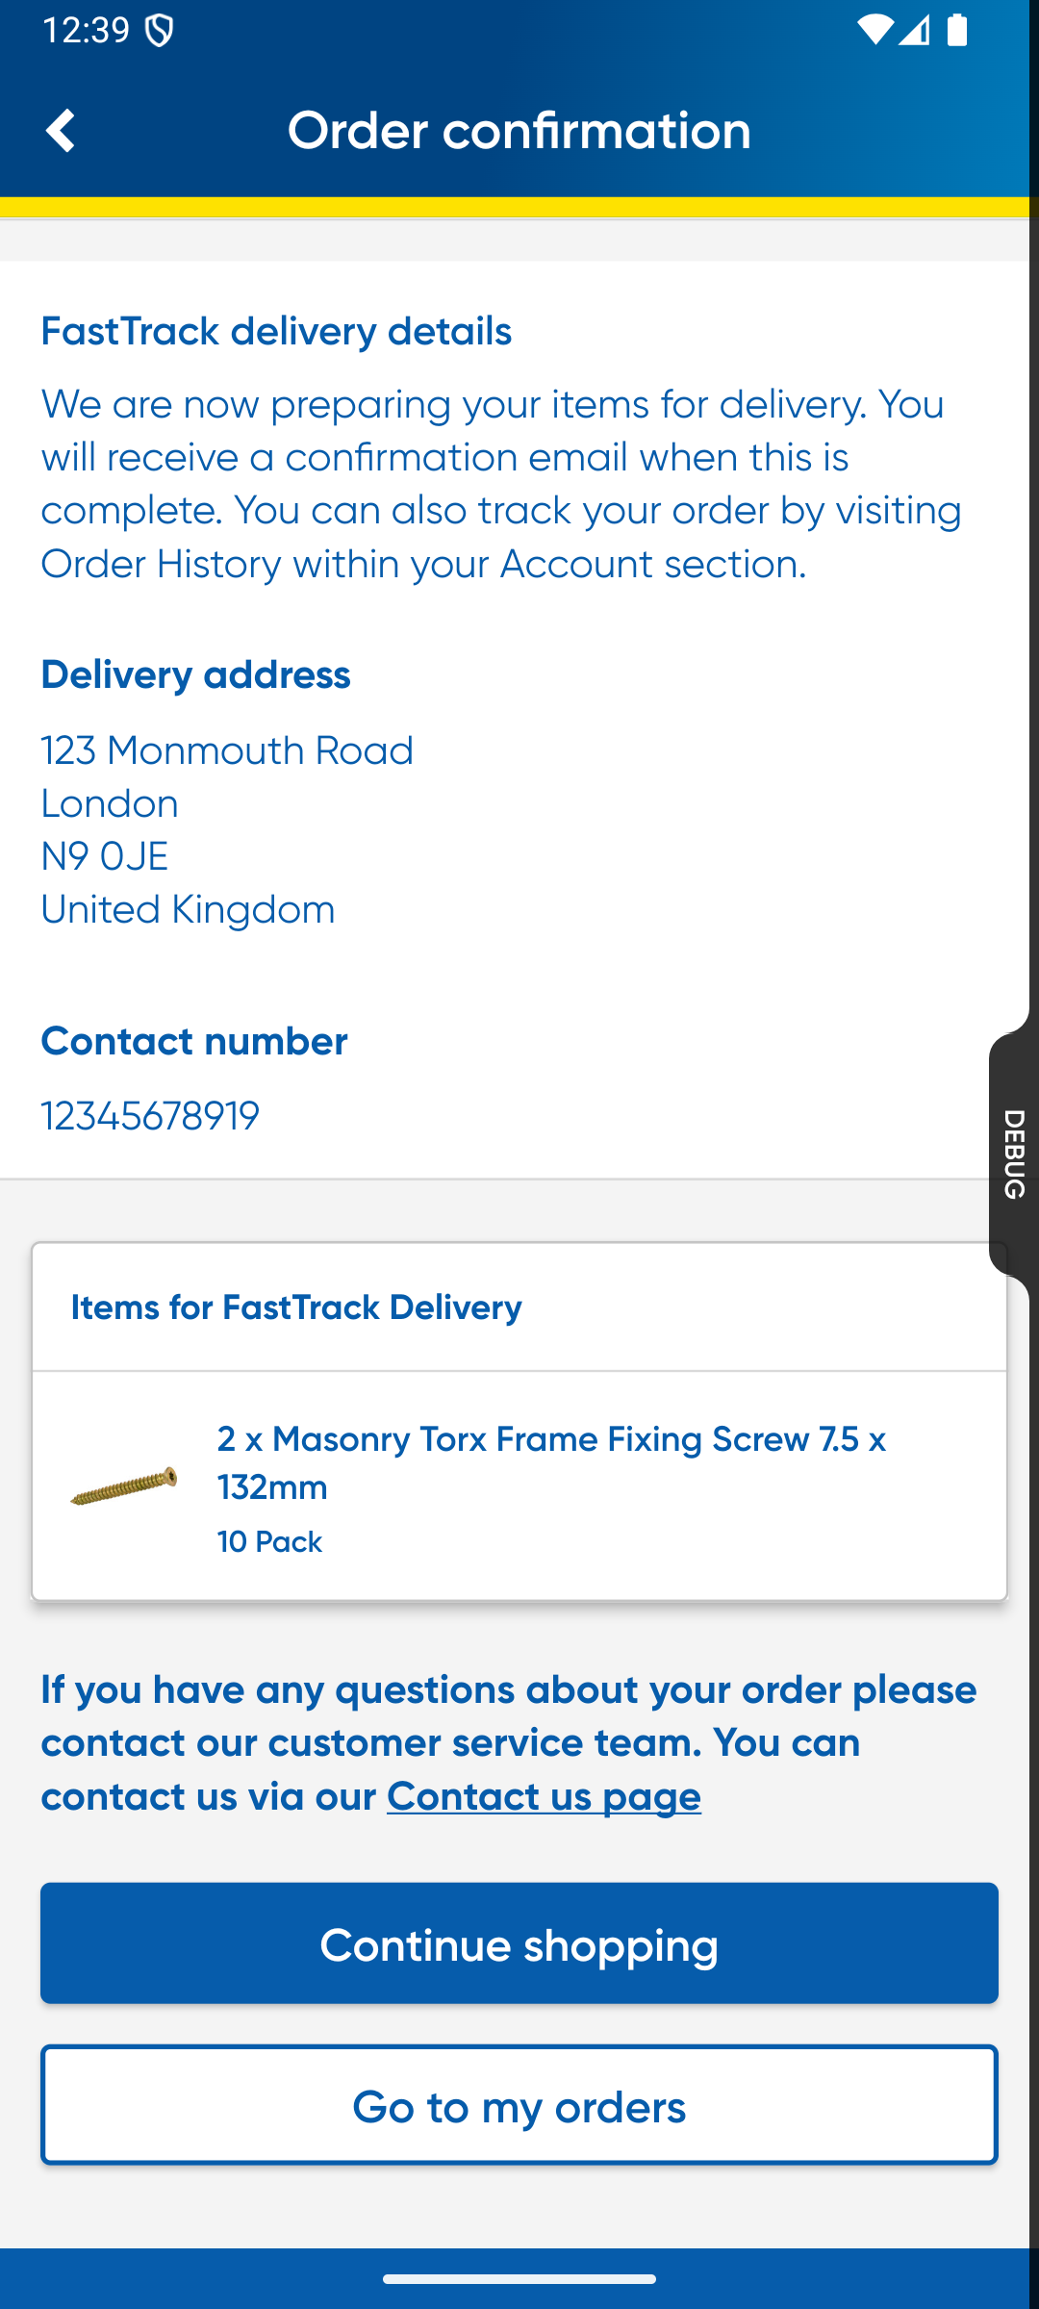
Task: Tap the Wi-Fi signal icon
Action: click(874, 30)
